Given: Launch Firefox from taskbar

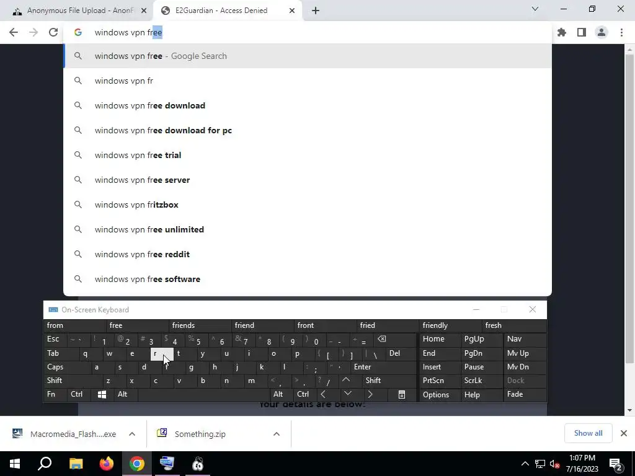Looking at the screenshot, I should (107, 464).
